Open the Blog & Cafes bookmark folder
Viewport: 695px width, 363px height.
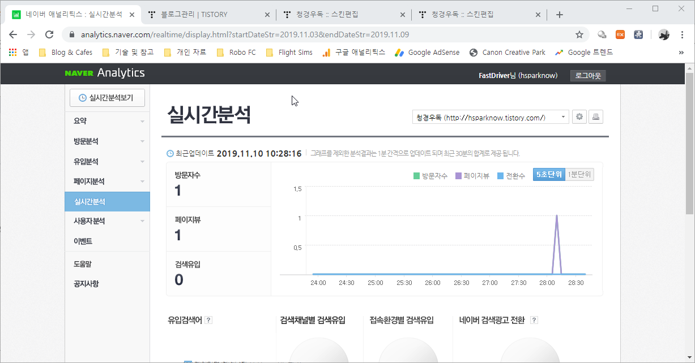(x=65, y=52)
